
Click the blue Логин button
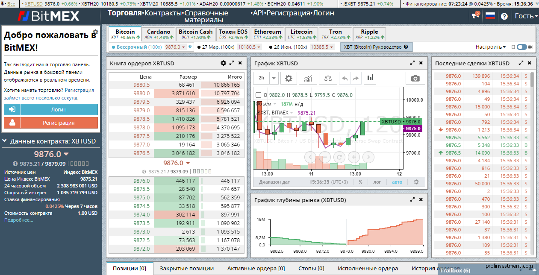click(51, 110)
